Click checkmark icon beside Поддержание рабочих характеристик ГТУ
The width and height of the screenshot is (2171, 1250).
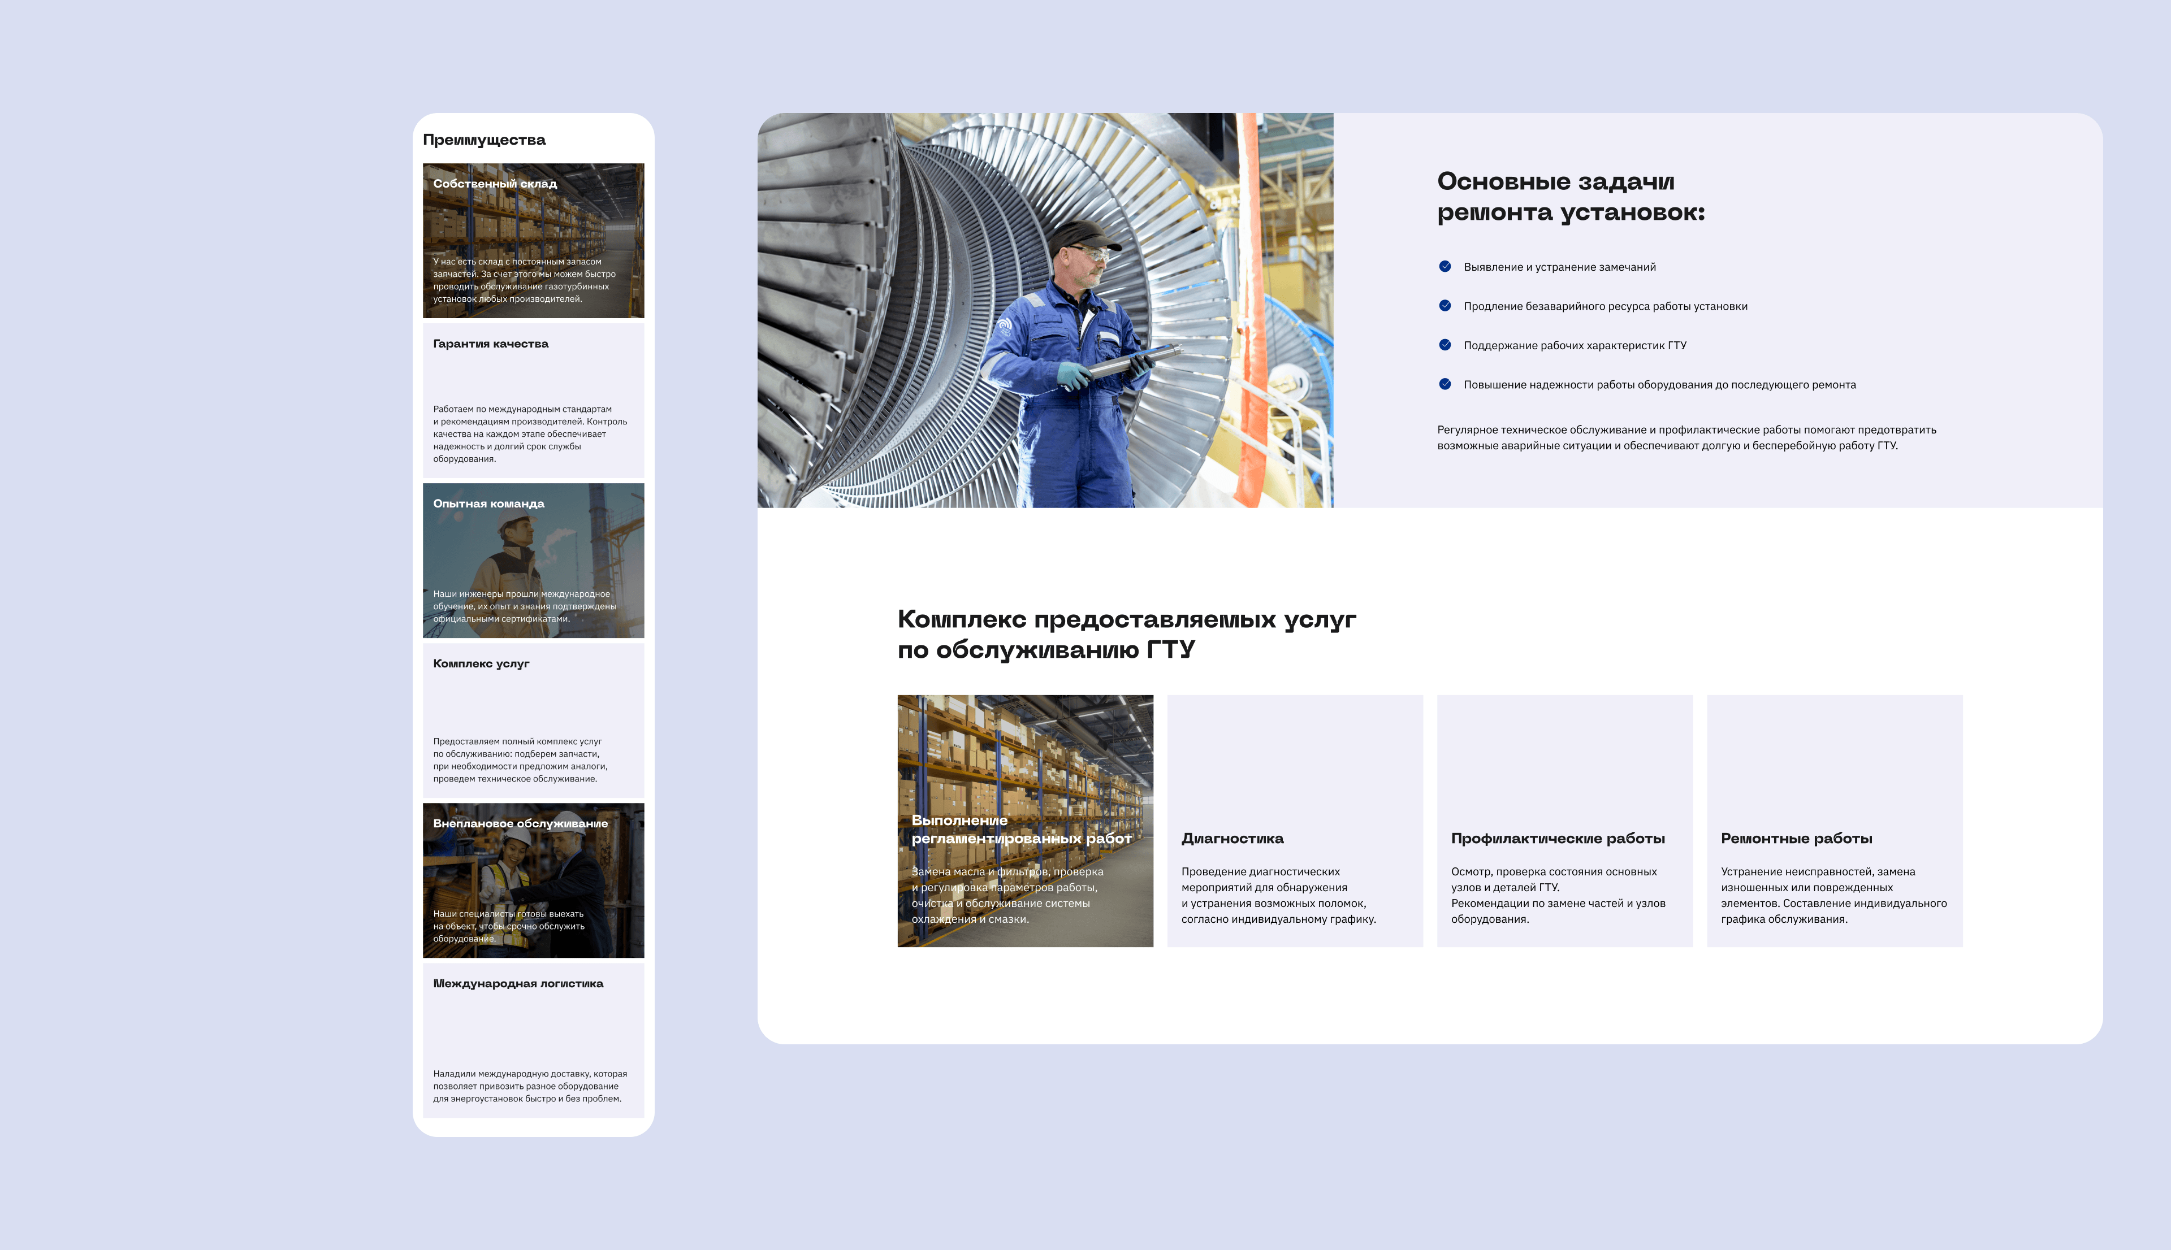point(1445,345)
